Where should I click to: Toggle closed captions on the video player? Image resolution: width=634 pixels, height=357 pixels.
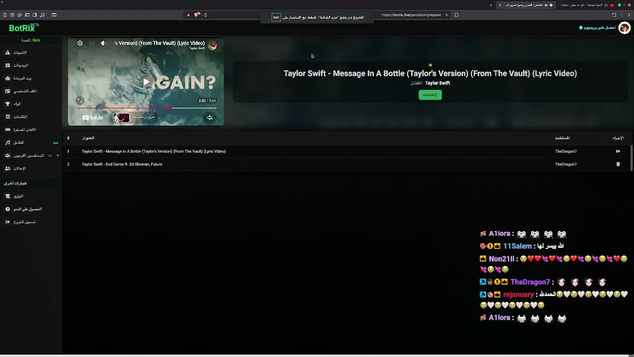[x=92, y=43]
